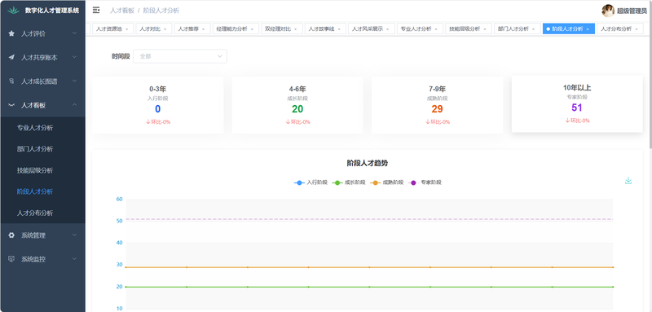Screen dimensions: 652x312
Task: Expand the 人才成长图谱 menu
Action: [x=42, y=81]
